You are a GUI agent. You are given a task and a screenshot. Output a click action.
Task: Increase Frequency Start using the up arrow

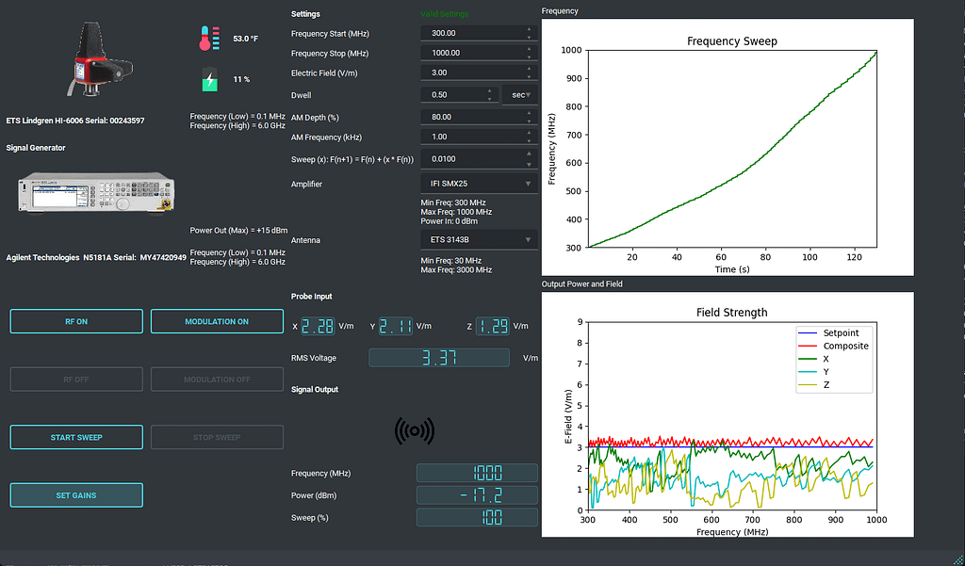528,28
